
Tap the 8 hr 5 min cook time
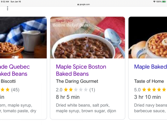point(68,97)
